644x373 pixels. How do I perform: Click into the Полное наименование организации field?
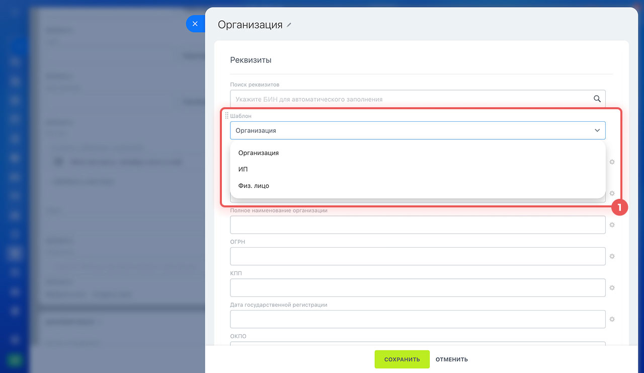pos(417,225)
